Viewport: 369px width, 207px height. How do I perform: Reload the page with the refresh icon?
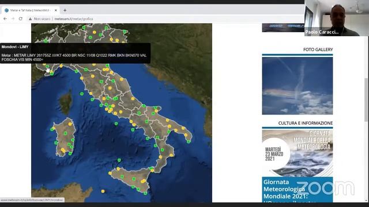point(21,19)
